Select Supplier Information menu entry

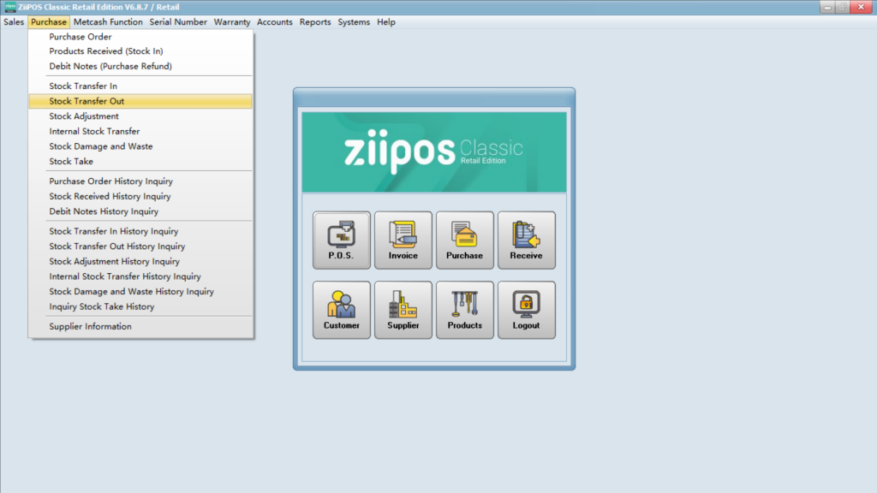click(x=90, y=326)
